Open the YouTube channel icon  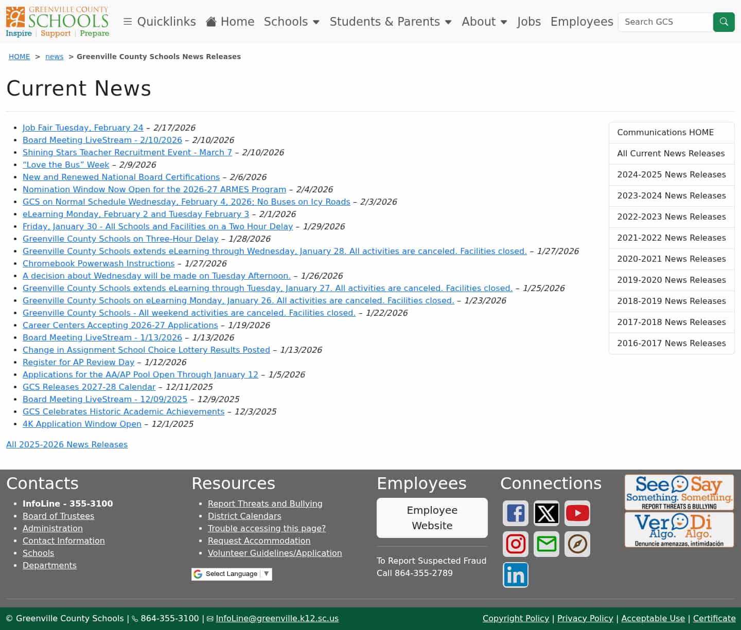[x=577, y=513]
